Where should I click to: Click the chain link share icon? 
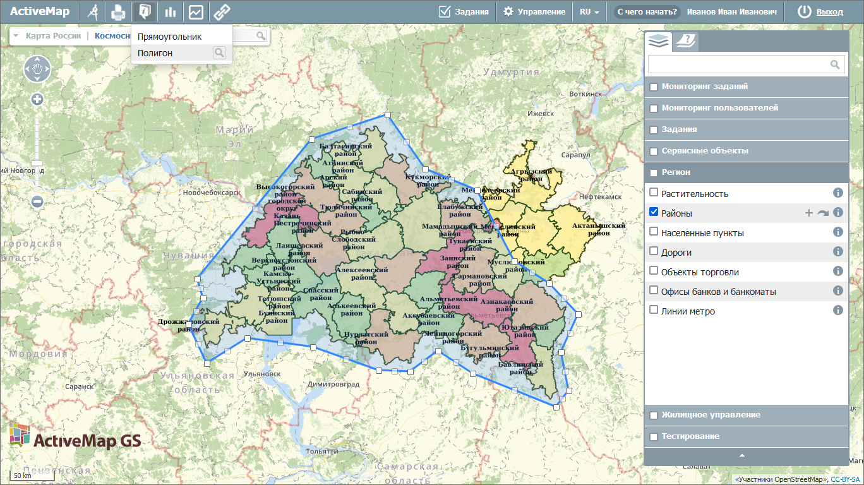pos(221,11)
